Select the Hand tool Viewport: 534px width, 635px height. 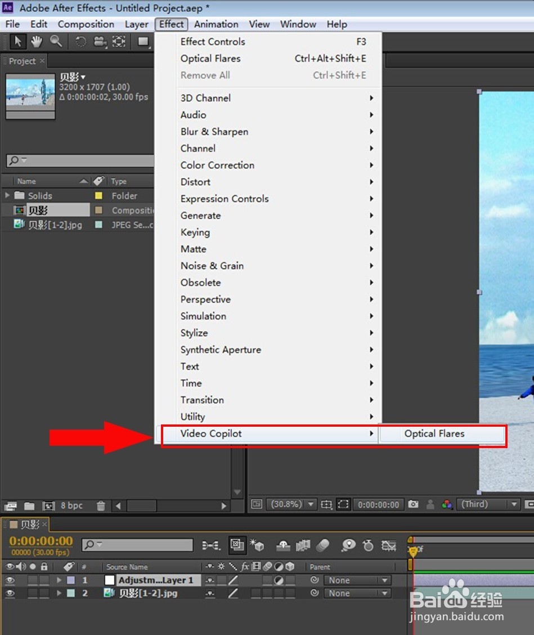click(37, 41)
